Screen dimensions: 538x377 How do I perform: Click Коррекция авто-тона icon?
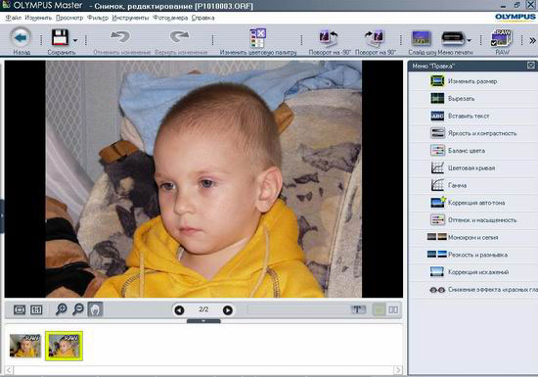438,203
